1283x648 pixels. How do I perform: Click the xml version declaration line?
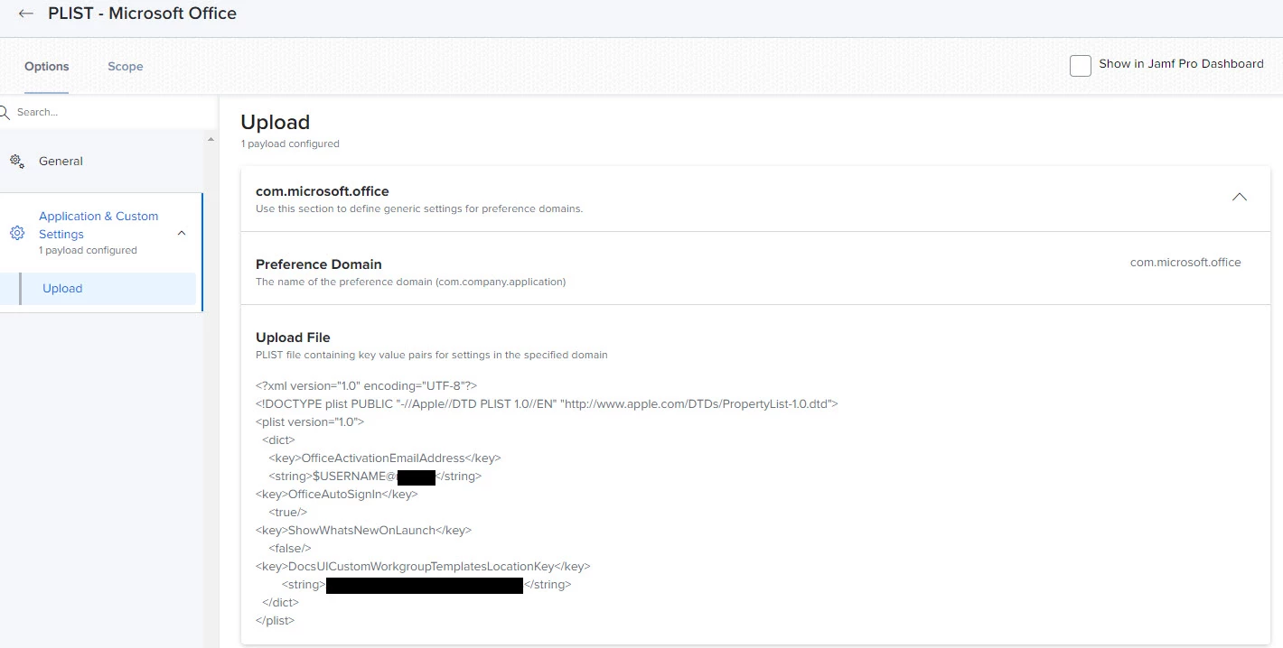(366, 385)
